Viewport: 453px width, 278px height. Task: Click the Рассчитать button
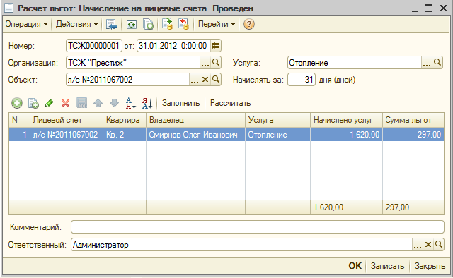[230, 103]
